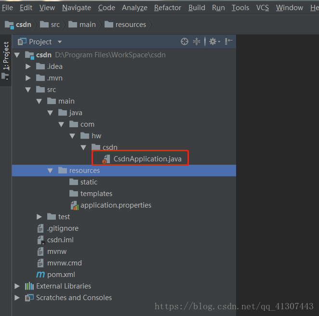Open the File menu

(x=7, y=8)
